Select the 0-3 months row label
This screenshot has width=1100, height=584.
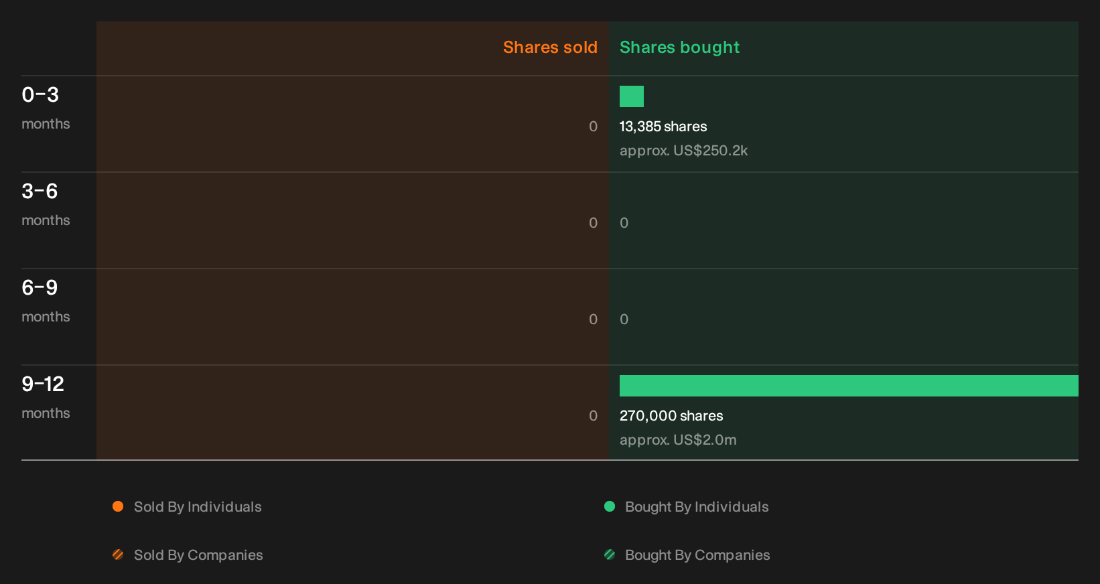point(46,108)
